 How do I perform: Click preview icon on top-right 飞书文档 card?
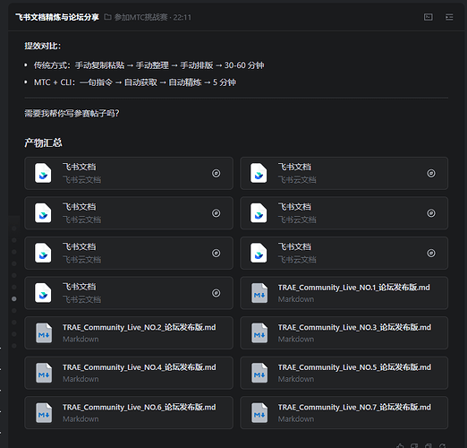[x=431, y=173]
